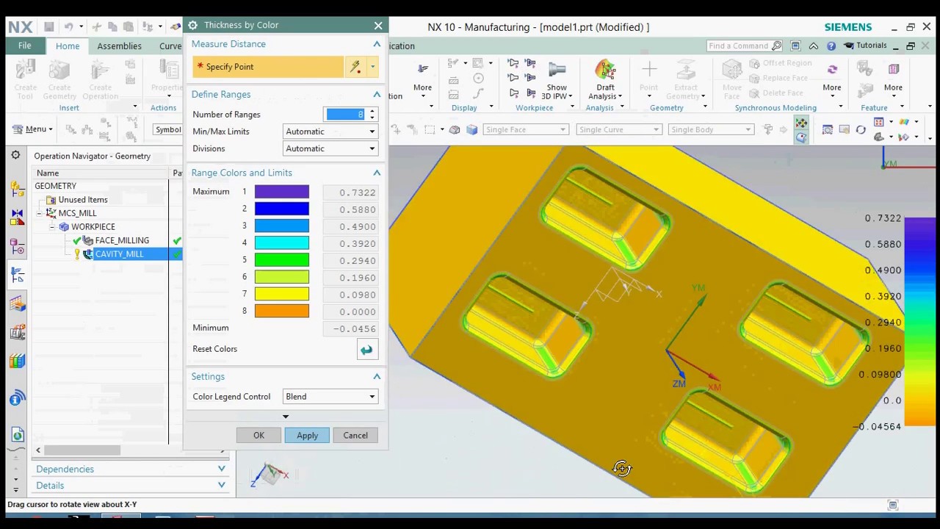Open the File menu
This screenshot has height=529, width=940.
24,46
